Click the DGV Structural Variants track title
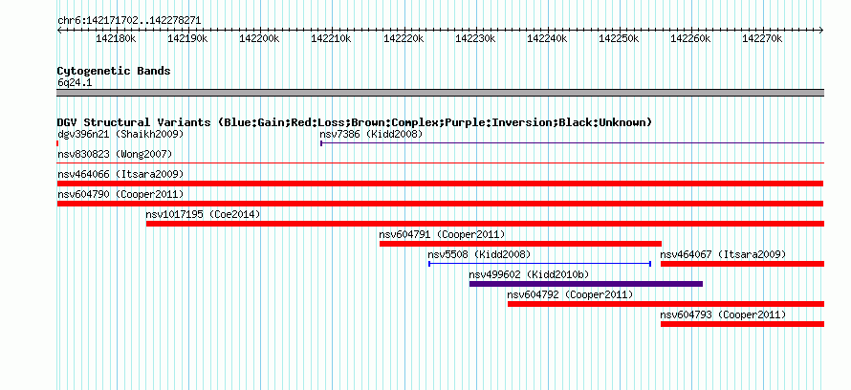This screenshot has width=851, height=390. coord(355,122)
